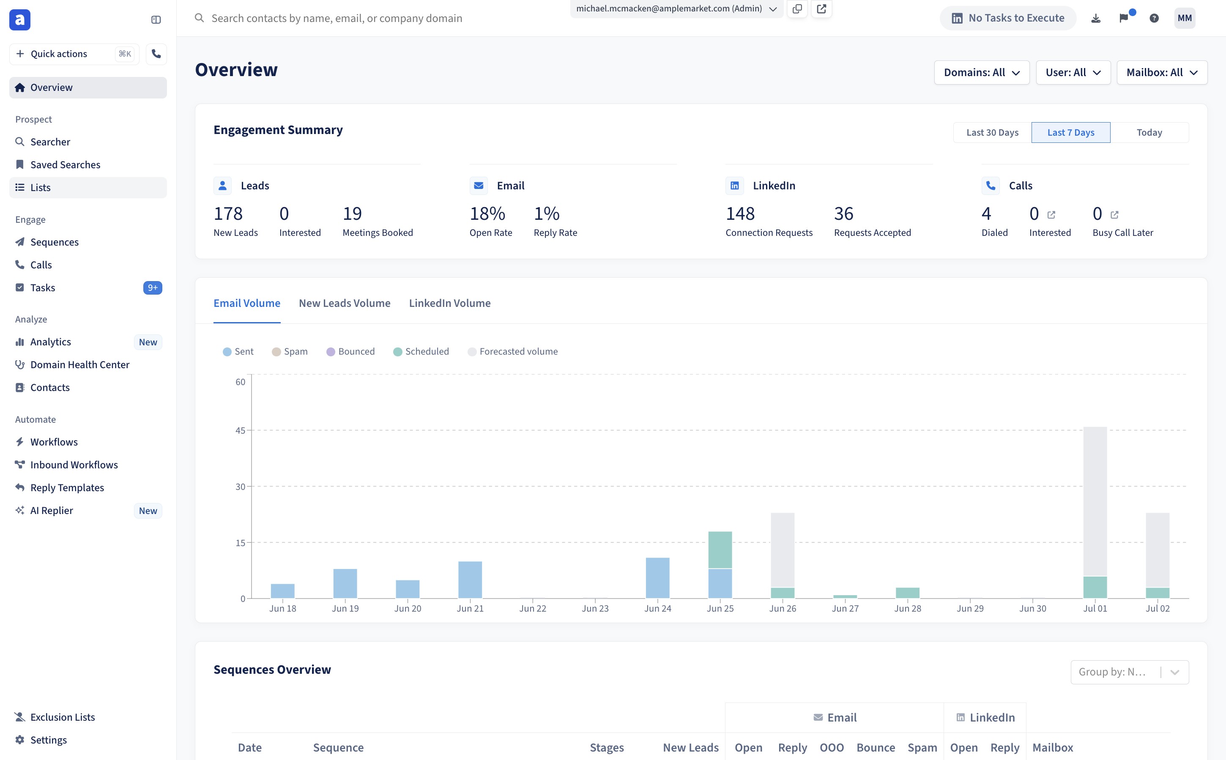Collapse the sidebar panel icon

click(x=156, y=19)
